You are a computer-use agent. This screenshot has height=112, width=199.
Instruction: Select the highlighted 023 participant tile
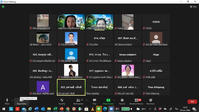tap(71, 87)
